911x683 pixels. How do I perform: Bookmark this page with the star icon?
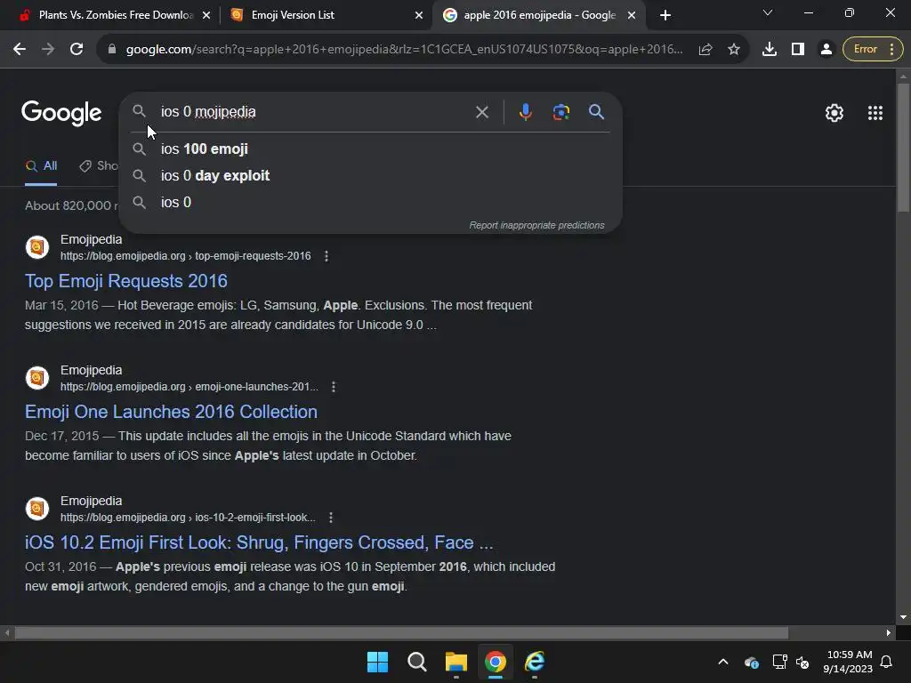(x=734, y=50)
